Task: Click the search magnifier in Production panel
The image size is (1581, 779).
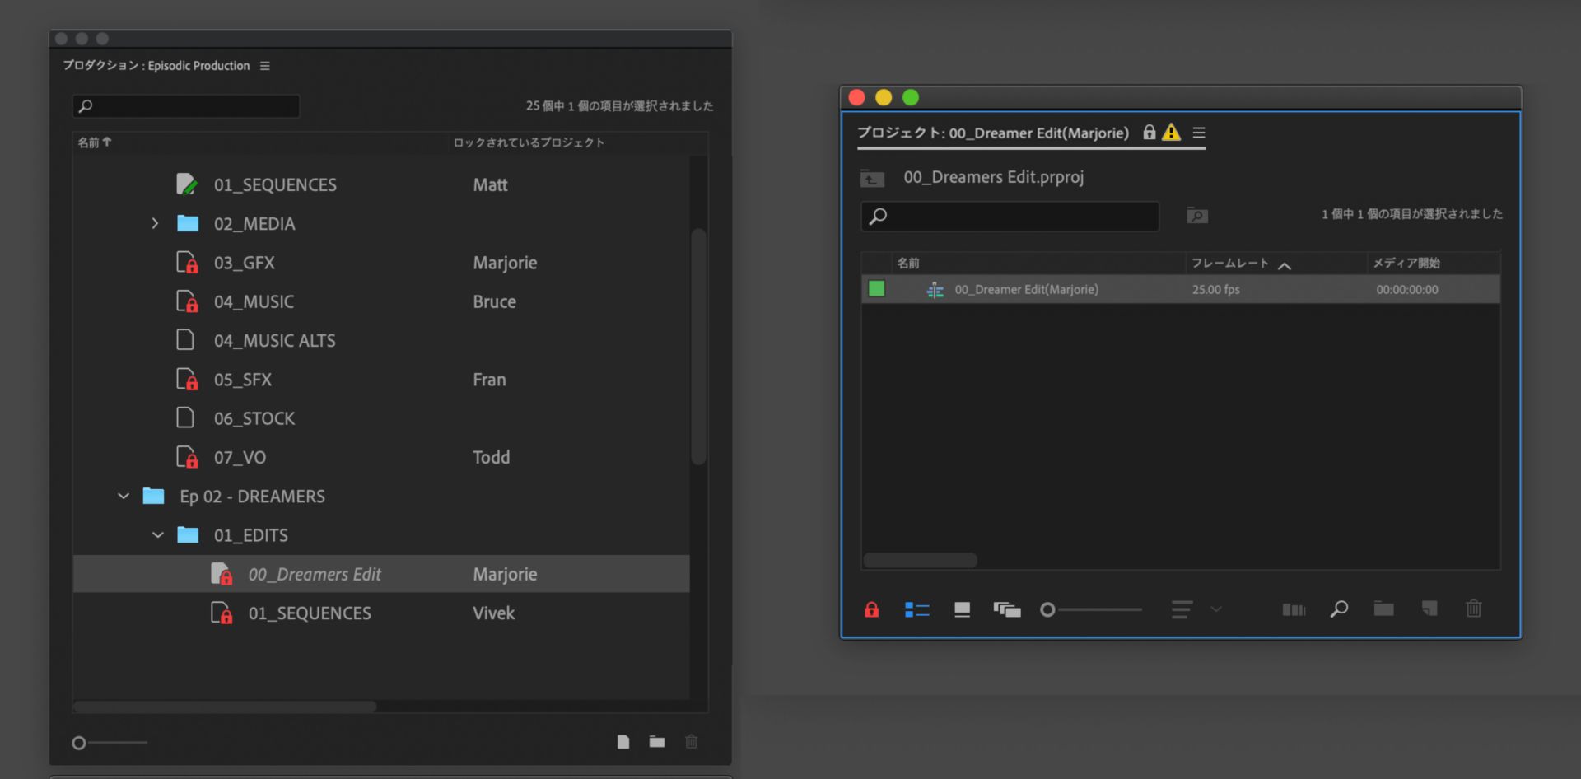Action: pyautogui.click(x=85, y=106)
